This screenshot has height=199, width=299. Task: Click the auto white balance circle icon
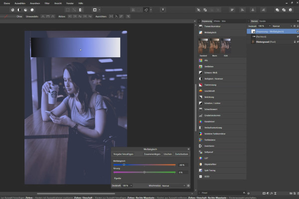coord(32,10)
